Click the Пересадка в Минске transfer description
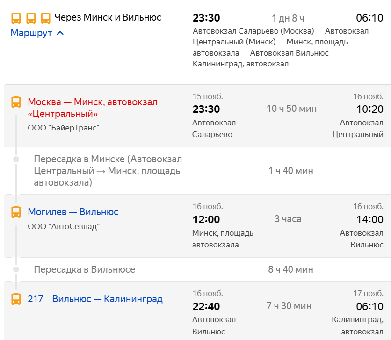 click(108, 171)
